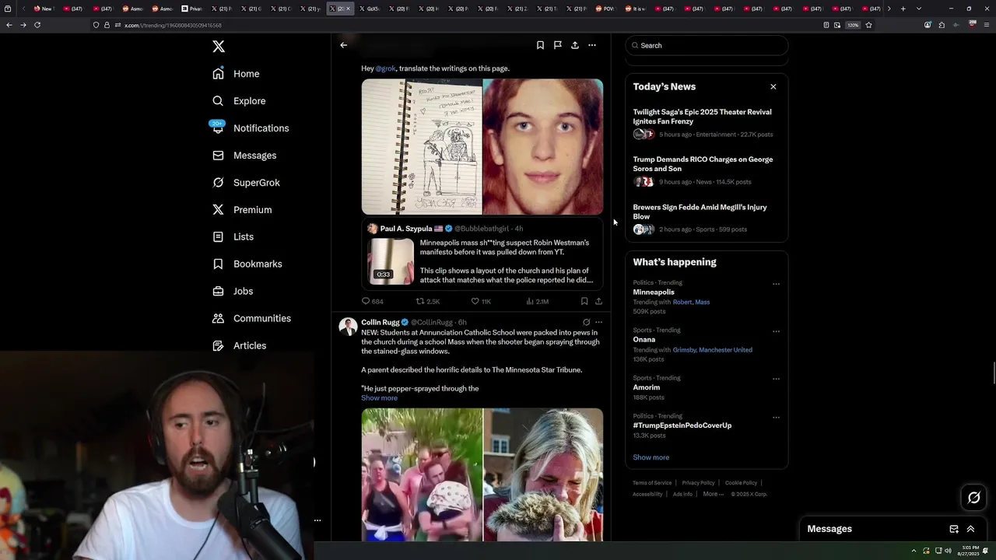Open more menu on Collin Rugg post
The width and height of the screenshot is (996, 560).
pyautogui.click(x=598, y=322)
